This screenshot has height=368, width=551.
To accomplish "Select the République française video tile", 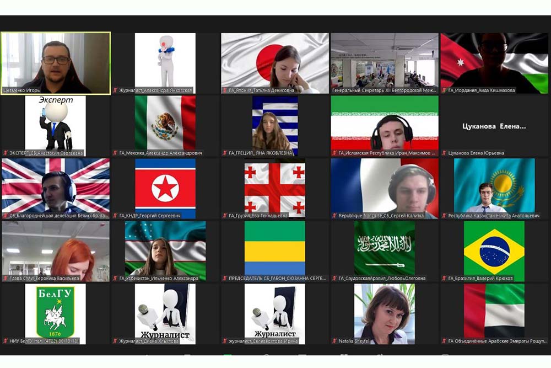I will coord(385,186).
